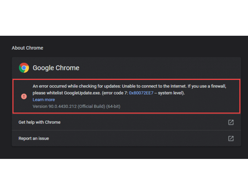Click the 'If you use a firewall' text
The height and width of the screenshot is (189, 248).
tap(207, 86)
